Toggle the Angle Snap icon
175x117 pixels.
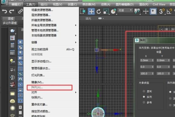click(x=169, y=11)
